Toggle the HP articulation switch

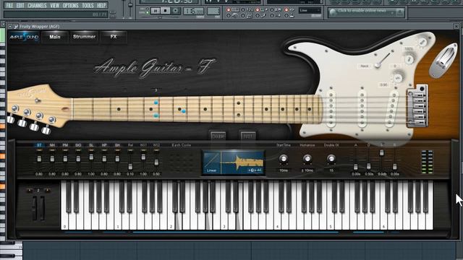104,145
